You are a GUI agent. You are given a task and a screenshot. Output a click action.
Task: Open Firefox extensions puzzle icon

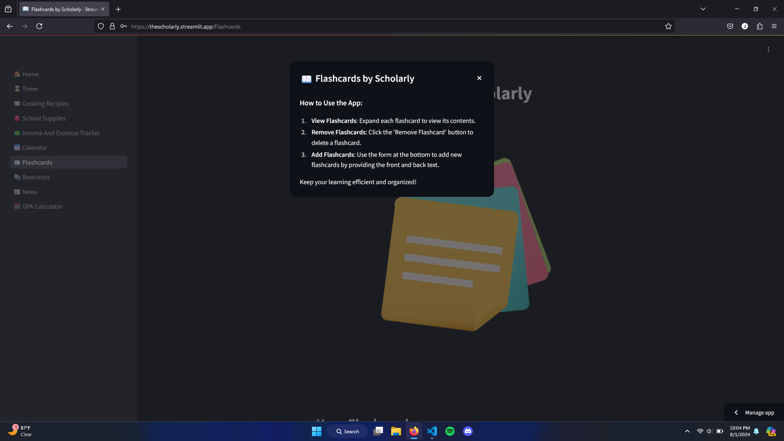click(x=759, y=27)
